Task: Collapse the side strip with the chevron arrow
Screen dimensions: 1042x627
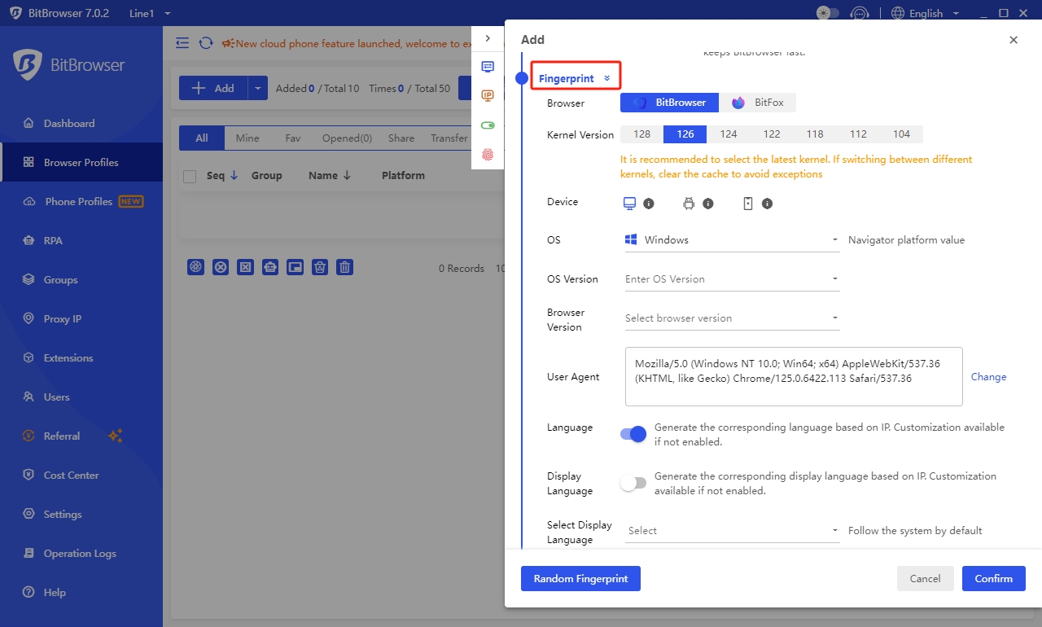Action: pos(488,38)
